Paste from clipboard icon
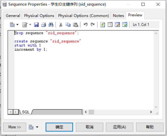This screenshot has width=167, height=136. [x=75, y=25]
